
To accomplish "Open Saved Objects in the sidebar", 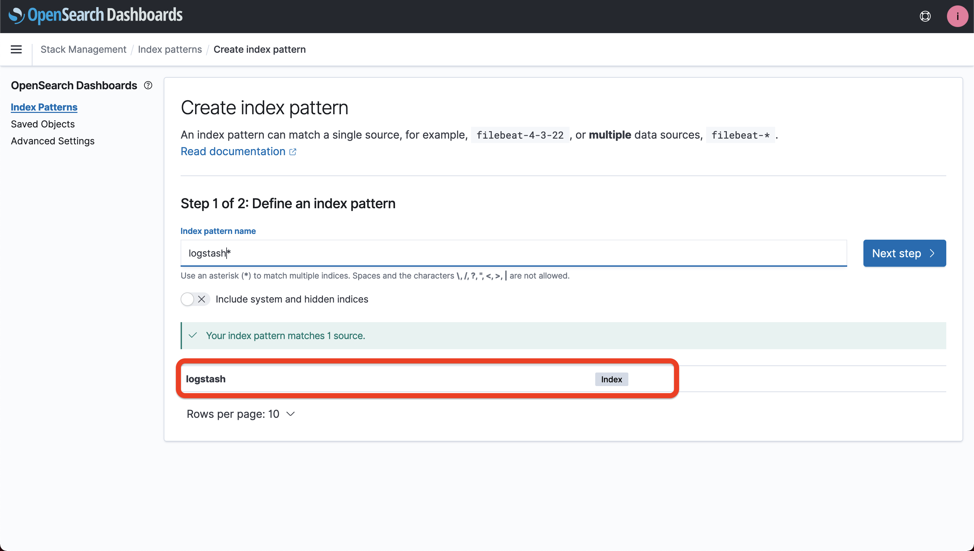I will click(x=43, y=124).
